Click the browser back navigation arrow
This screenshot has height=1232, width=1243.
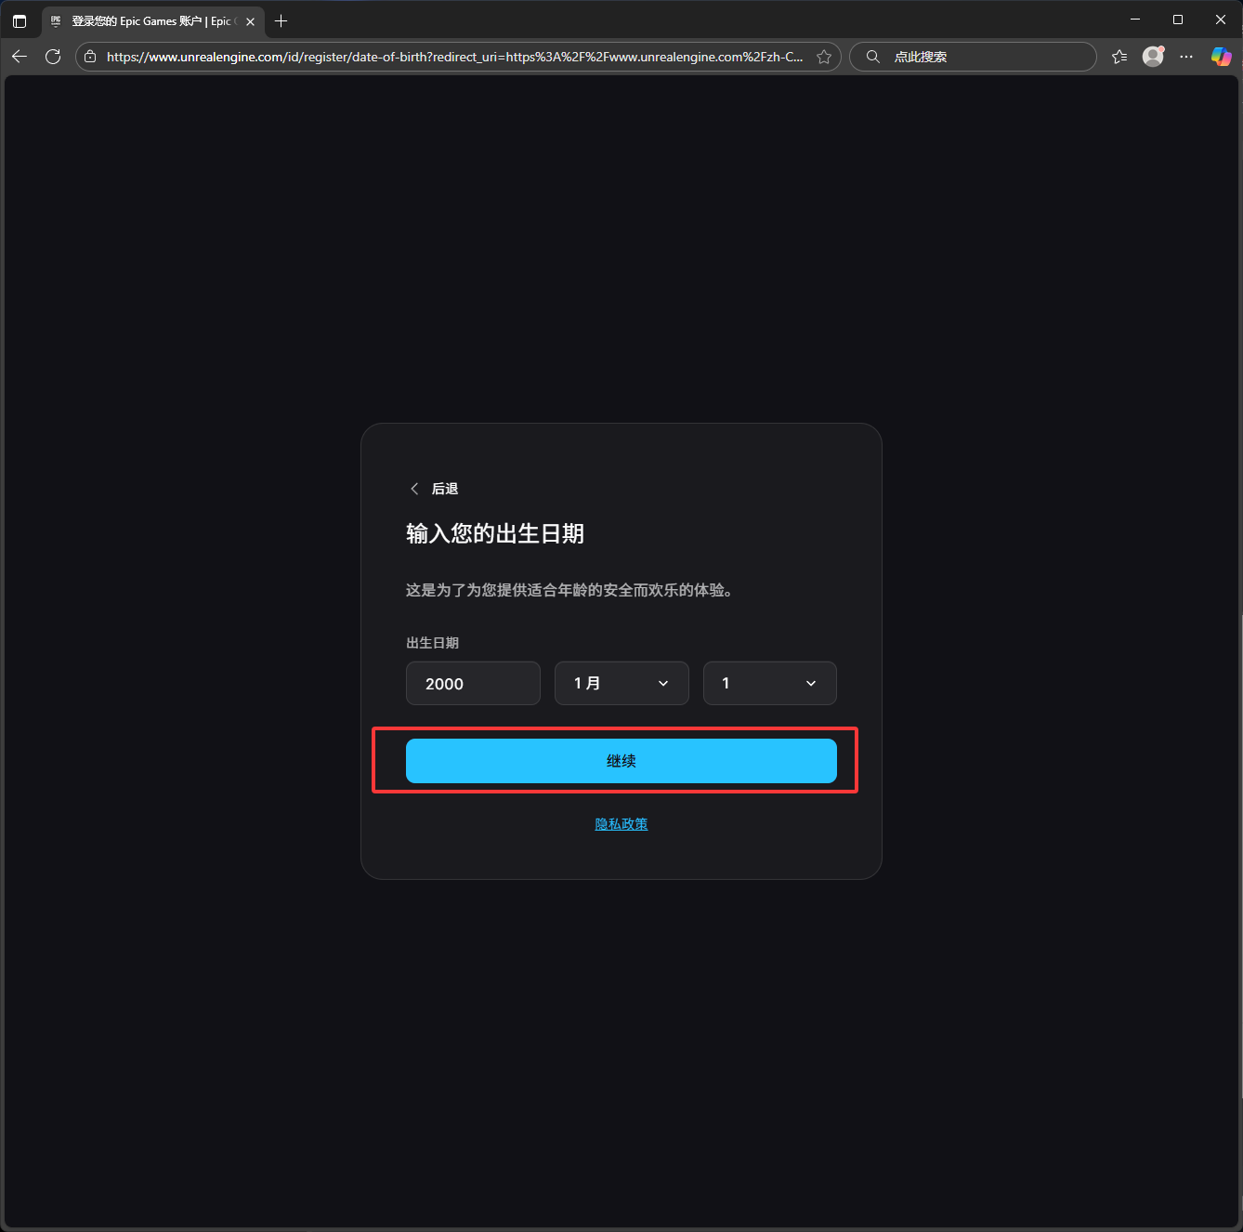(20, 57)
